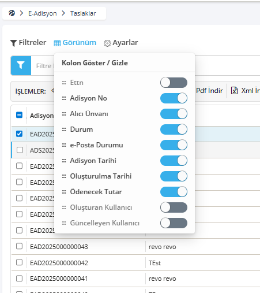The height and width of the screenshot is (293, 260).
Task: Go to E-Adisyon in the breadcrumb
Action: [43, 13]
